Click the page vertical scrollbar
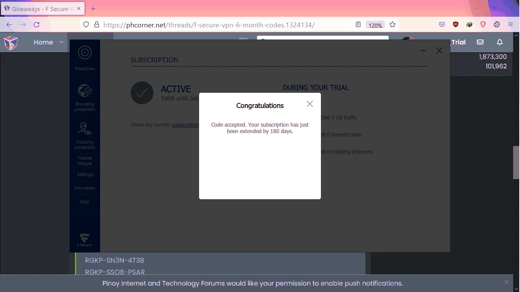Screen dimensions: 520x292 516,162
